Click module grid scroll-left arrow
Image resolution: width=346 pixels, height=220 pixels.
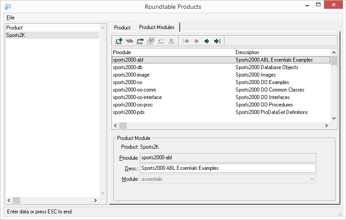[115, 125]
